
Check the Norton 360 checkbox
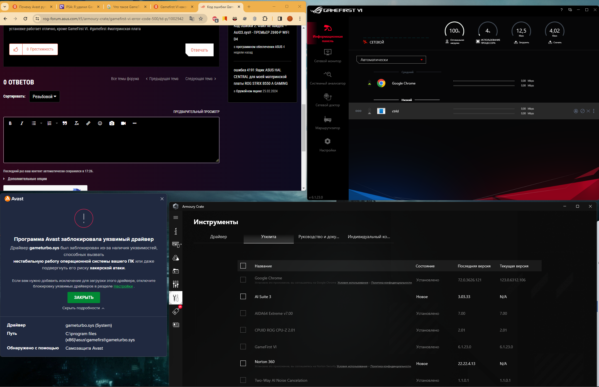coord(243,363)
